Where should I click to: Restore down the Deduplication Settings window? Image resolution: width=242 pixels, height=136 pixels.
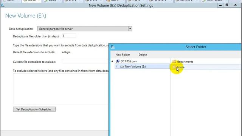pyautogui.click(x=227, y=5)
